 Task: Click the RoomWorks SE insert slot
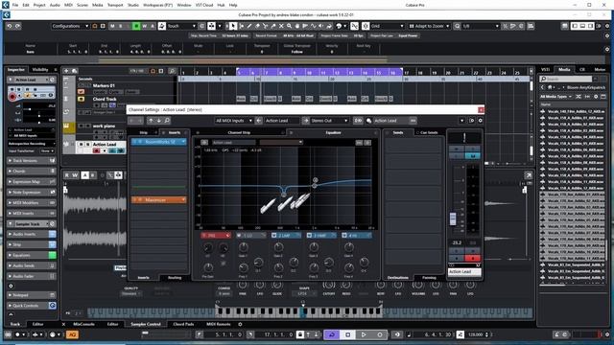pos(159,142)
